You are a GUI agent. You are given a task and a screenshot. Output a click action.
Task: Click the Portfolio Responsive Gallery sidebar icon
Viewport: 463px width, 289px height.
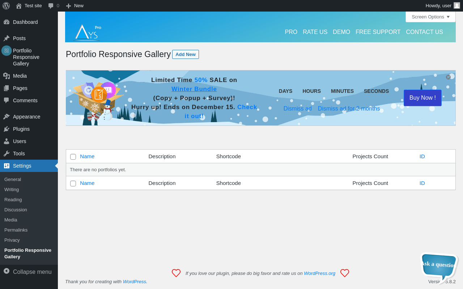pyautogui.click(x=7, y=51)
